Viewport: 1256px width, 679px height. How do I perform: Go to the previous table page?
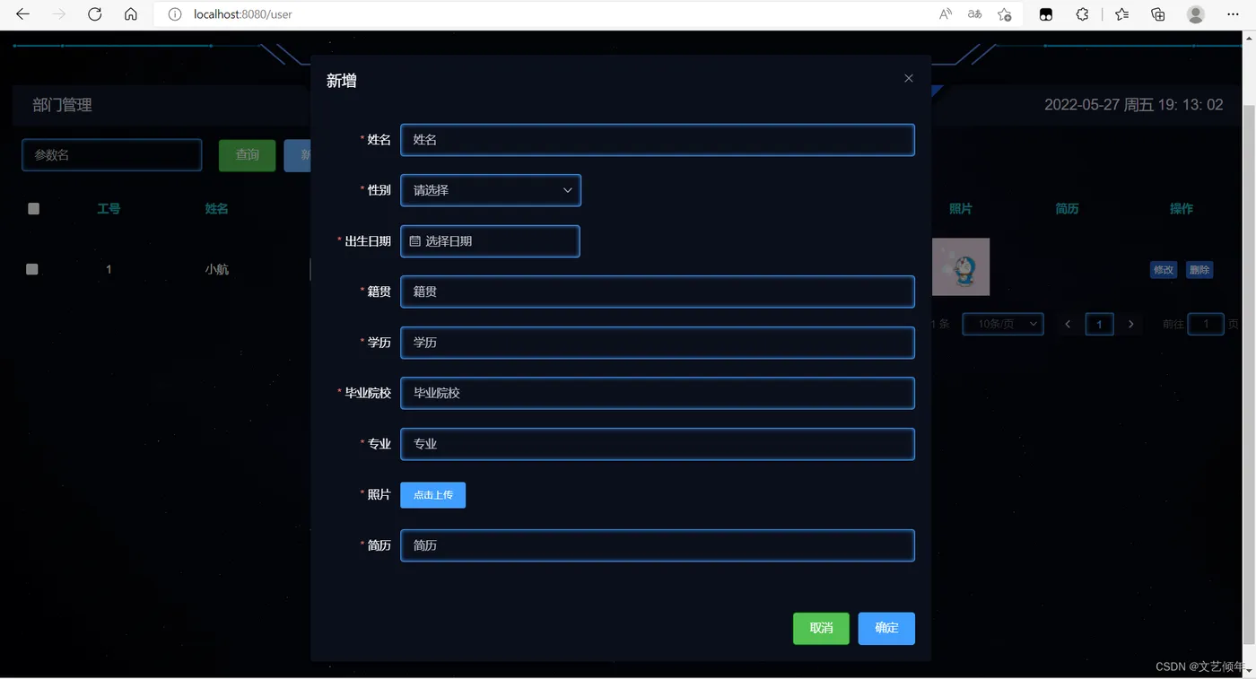pyautogui.click(x=1068, y=324)
